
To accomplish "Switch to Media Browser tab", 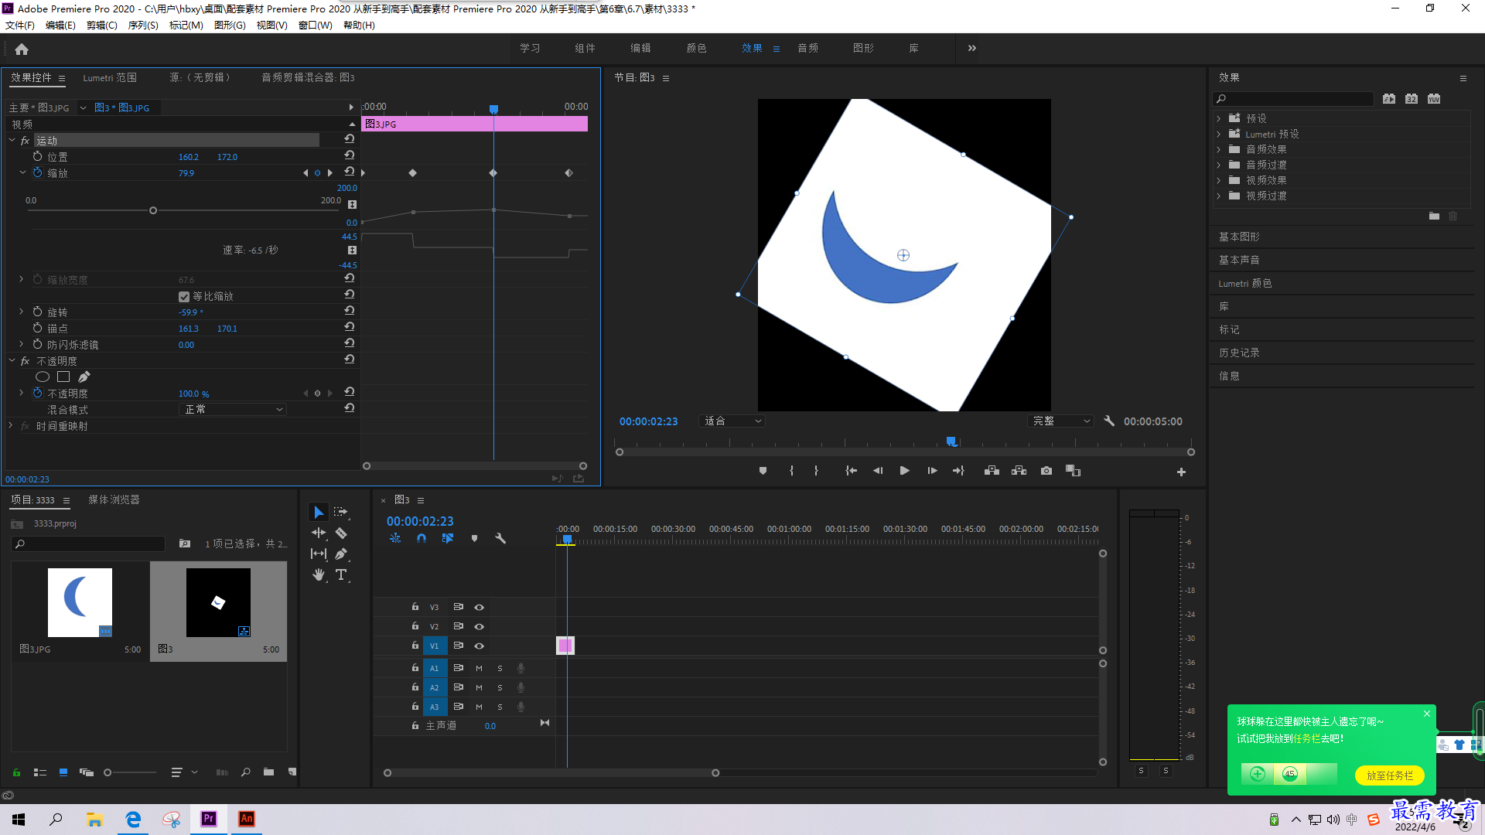I will (x=114, y=499).
